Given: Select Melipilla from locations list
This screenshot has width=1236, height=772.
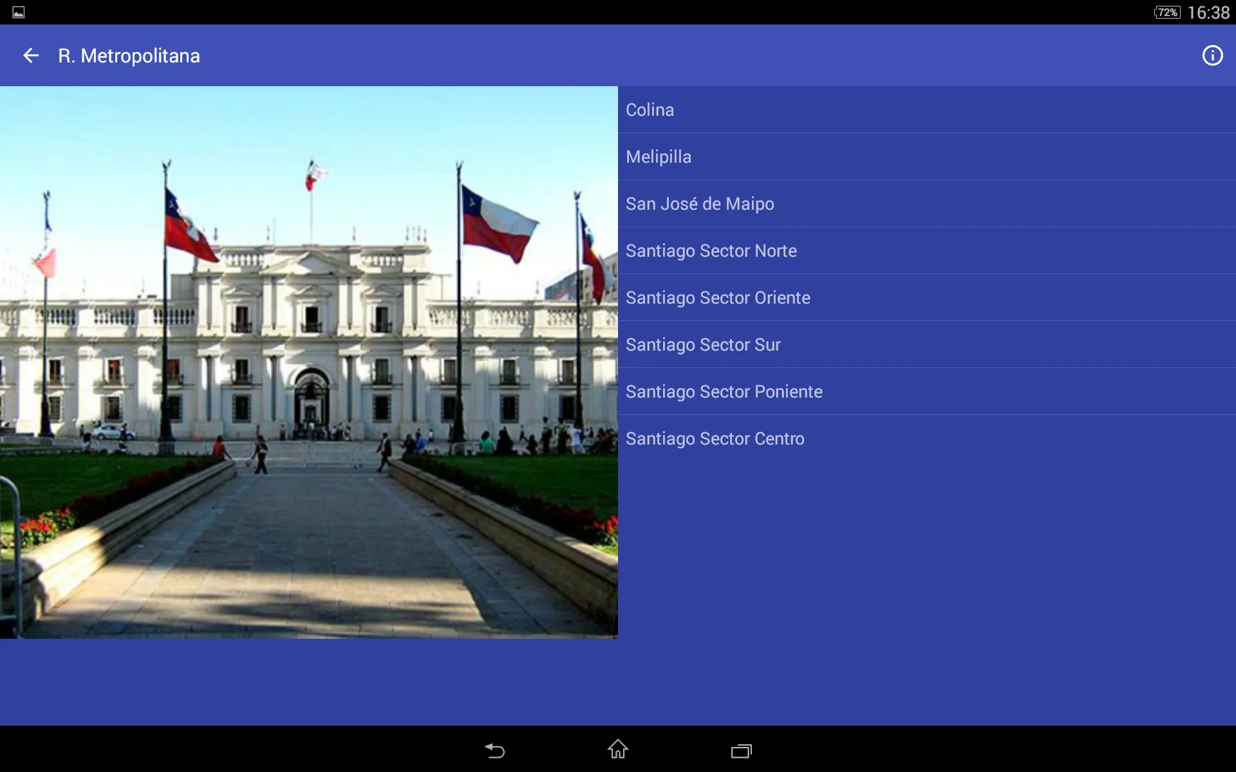Looking at the screenshot, I should pos(659,156).
